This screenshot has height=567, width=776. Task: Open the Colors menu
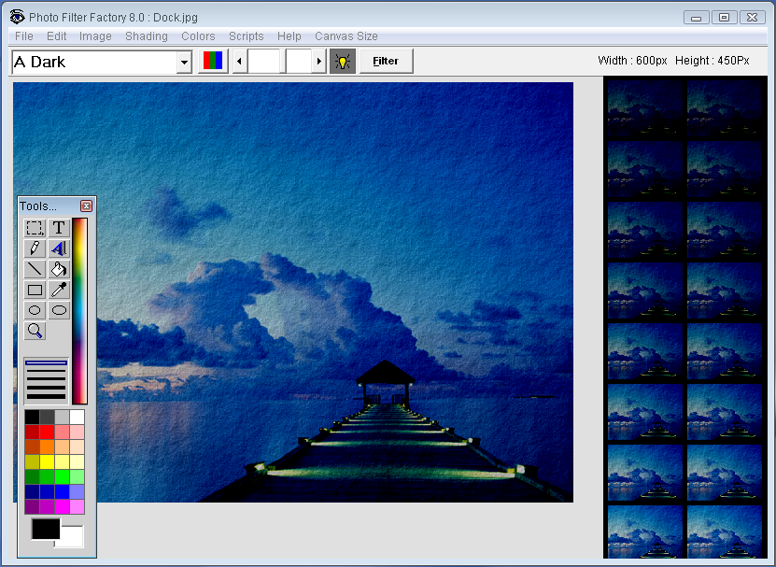tap(198, 36)
